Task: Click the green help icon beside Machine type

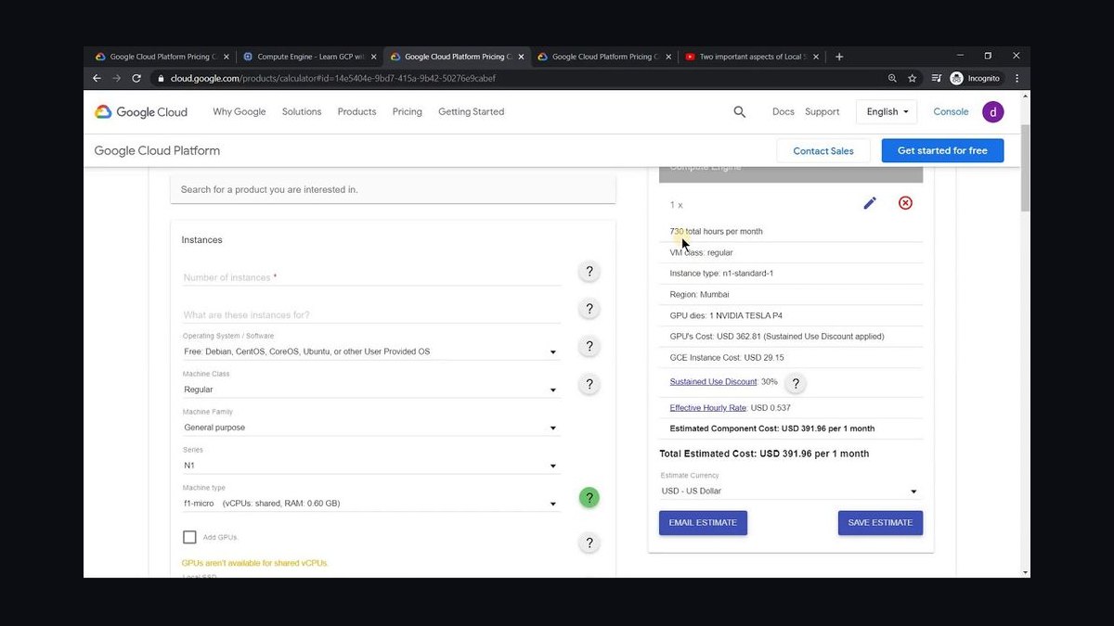Action: click(589, 498)
